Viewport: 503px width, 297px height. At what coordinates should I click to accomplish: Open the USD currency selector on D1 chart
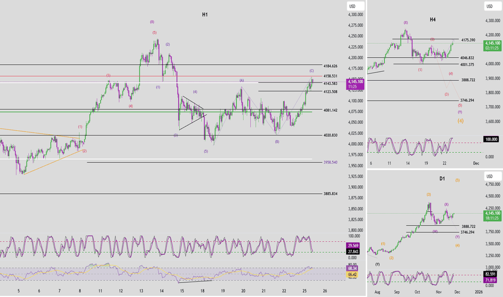(490, 176)
